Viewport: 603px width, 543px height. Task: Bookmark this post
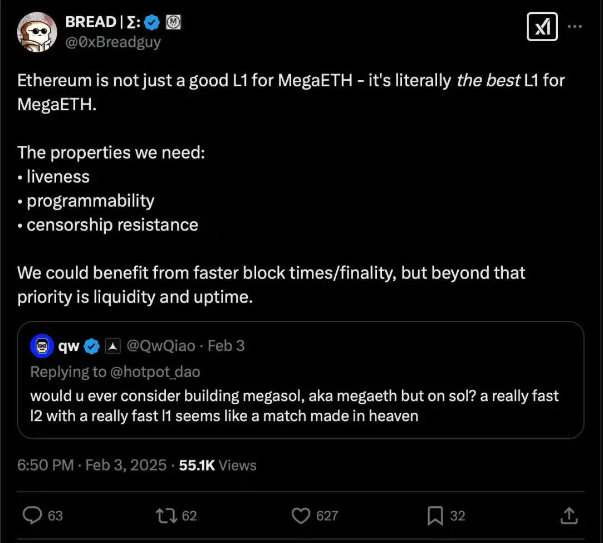tap(435, 515)
